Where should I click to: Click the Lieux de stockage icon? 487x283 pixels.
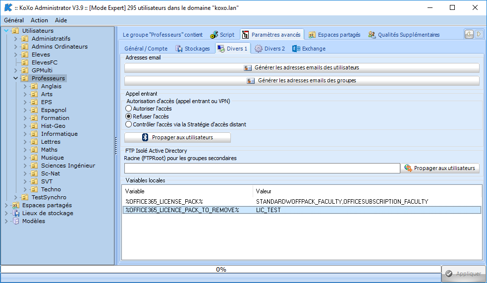point(16,213)
